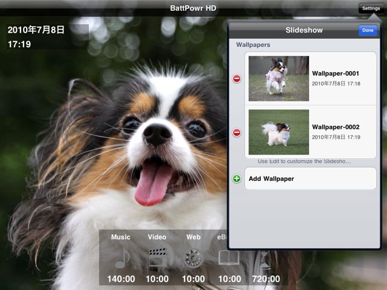Open the Settings button in top bar

371,8
